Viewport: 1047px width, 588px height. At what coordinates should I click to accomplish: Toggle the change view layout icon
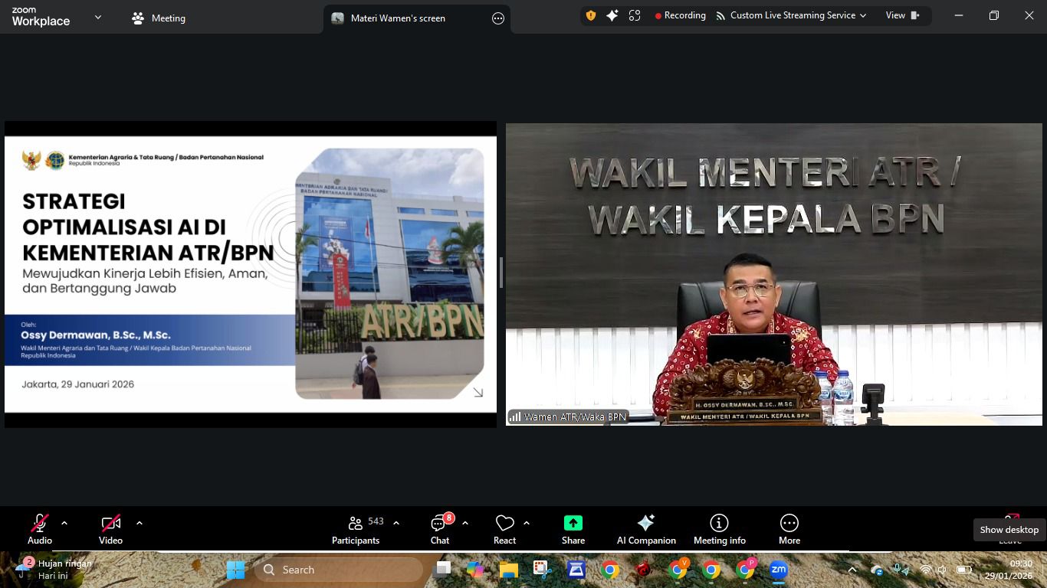[x=634, y=15]
